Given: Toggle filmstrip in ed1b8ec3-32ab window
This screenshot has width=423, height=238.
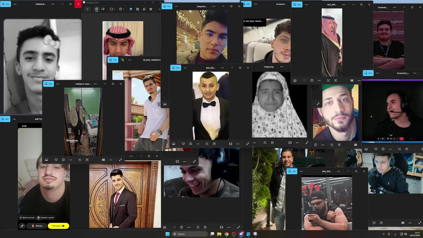Looking at the screenshot, I should 47,160.
